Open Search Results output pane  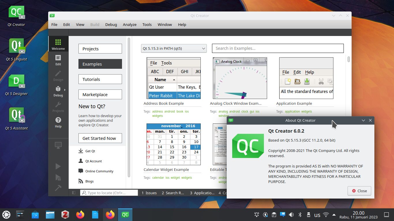click(x=173, y=193)
